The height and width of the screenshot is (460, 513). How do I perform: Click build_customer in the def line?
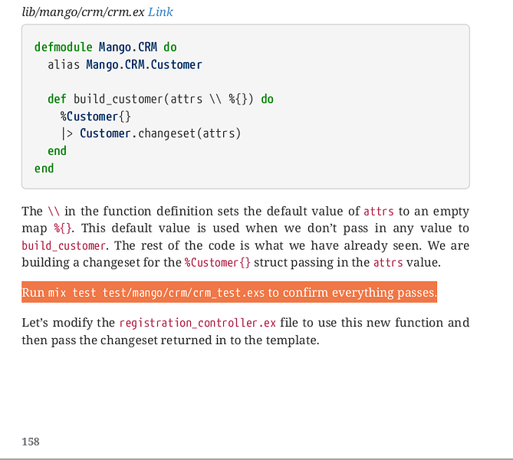coord(118,99)
